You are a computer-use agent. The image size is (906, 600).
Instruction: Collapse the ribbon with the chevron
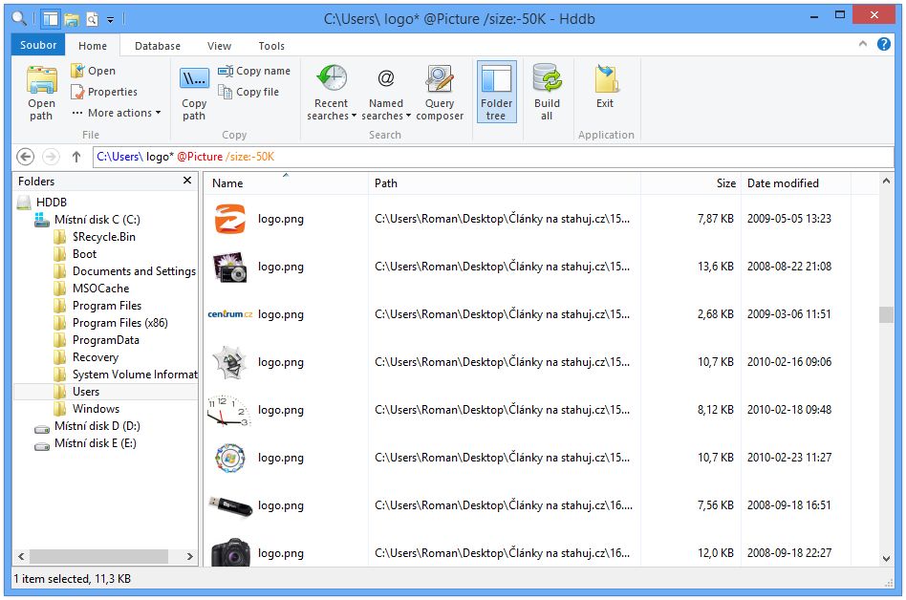coord(863,44)
